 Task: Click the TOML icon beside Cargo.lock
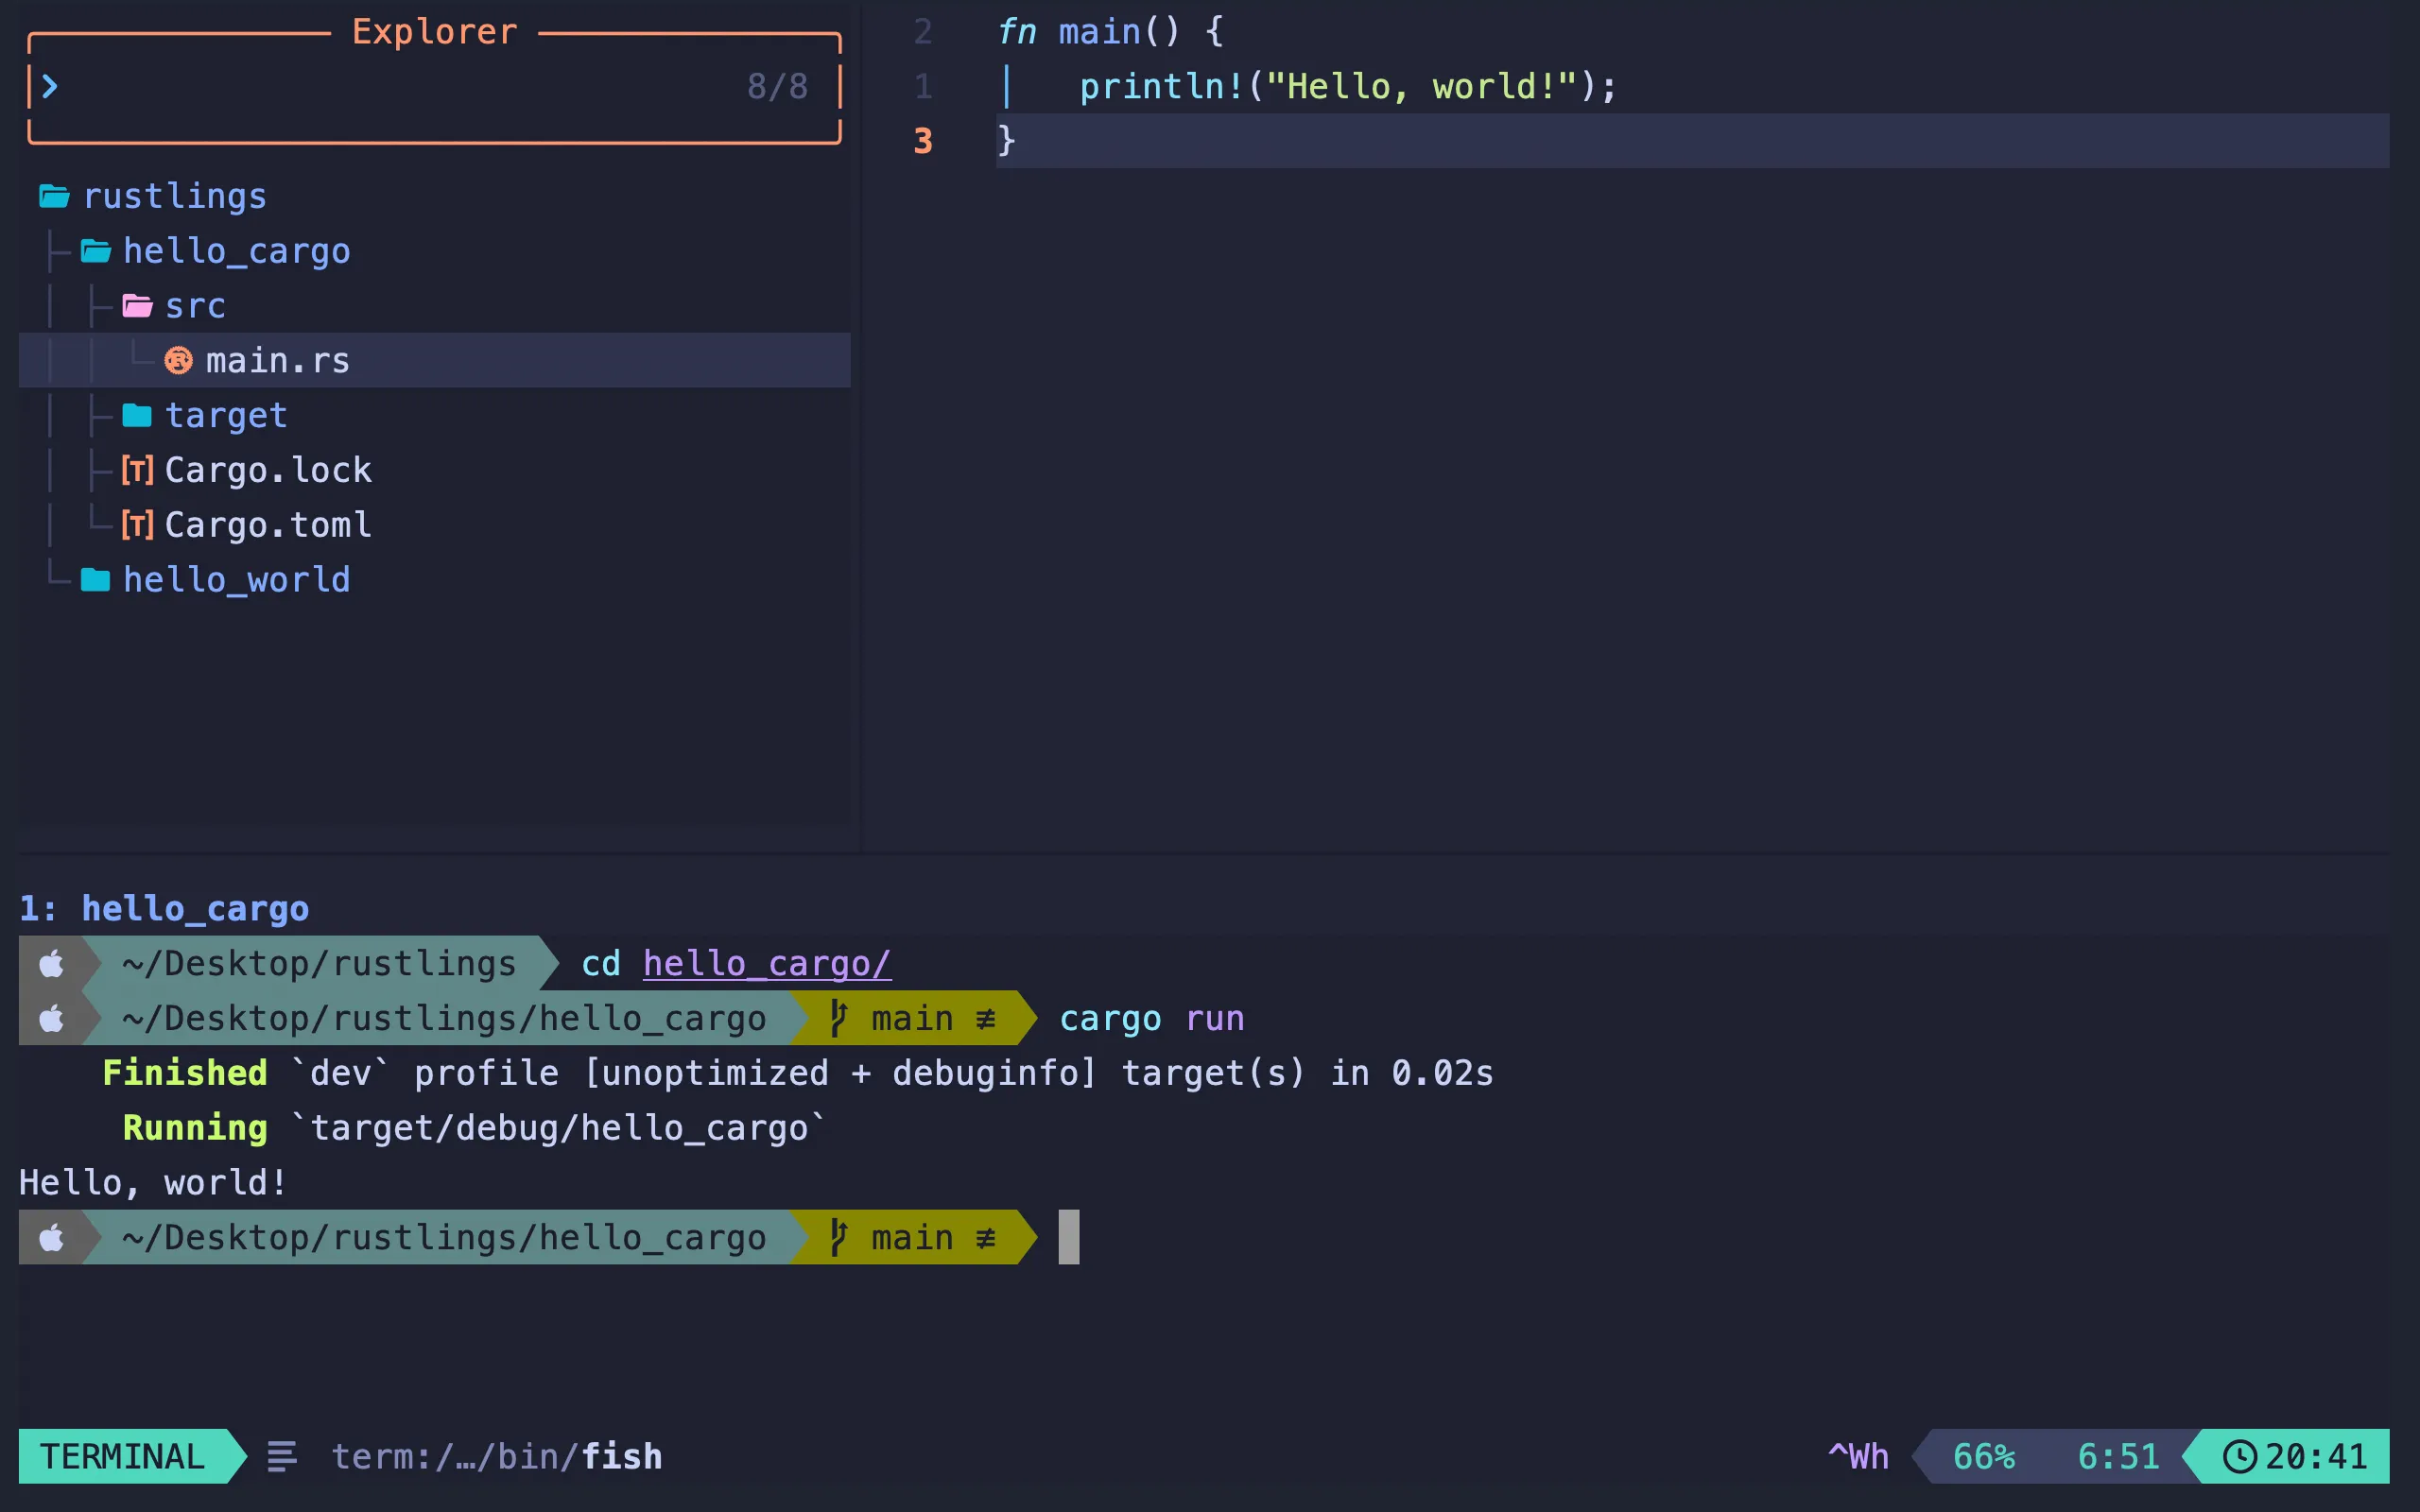tap(137, 469)
